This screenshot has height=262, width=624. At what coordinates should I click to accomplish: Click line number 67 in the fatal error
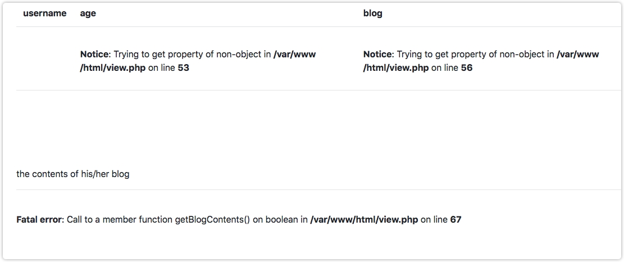[456, 220]
